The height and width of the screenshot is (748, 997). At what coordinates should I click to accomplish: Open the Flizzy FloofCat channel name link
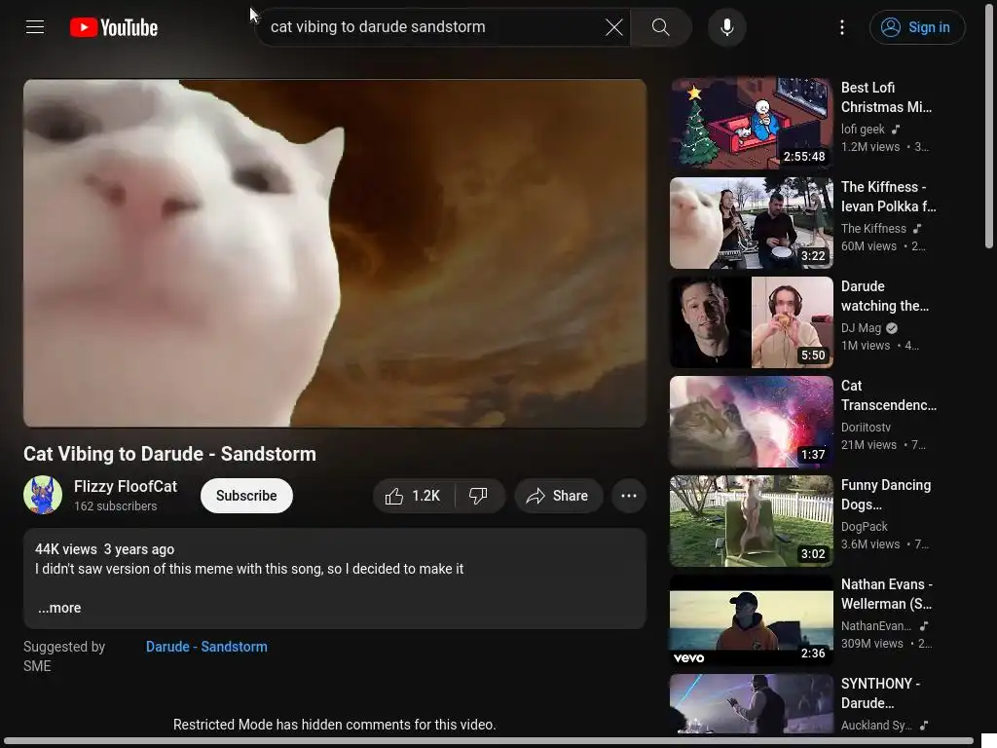pyautogui.click(x=126, y=487)
